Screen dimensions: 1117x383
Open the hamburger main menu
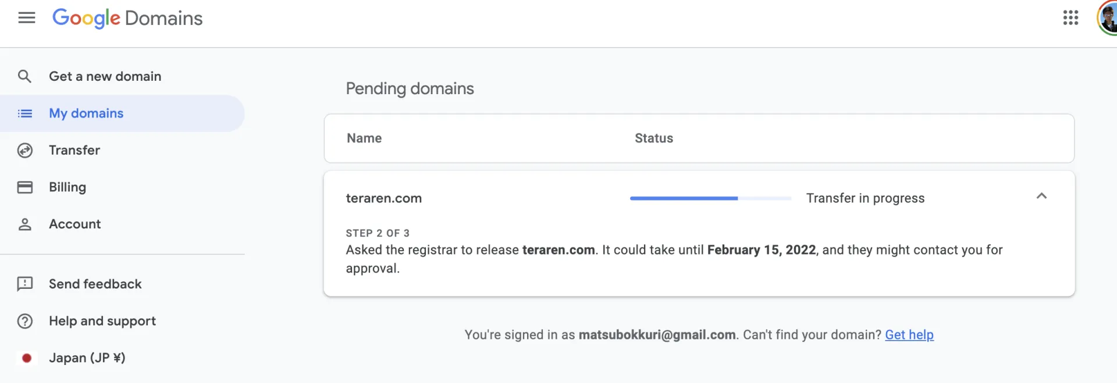[27, 18]
